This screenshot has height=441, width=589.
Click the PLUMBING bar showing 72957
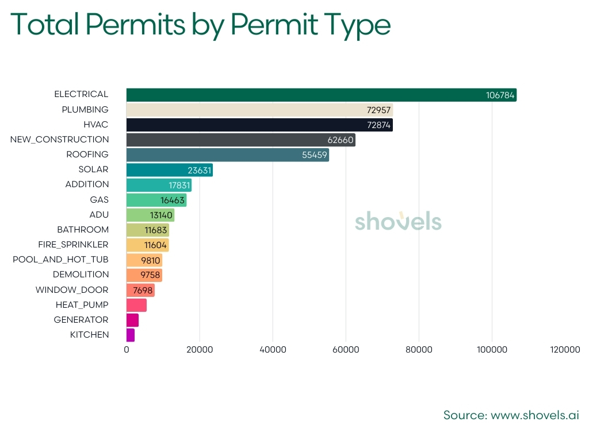click(x=259, y=110)
